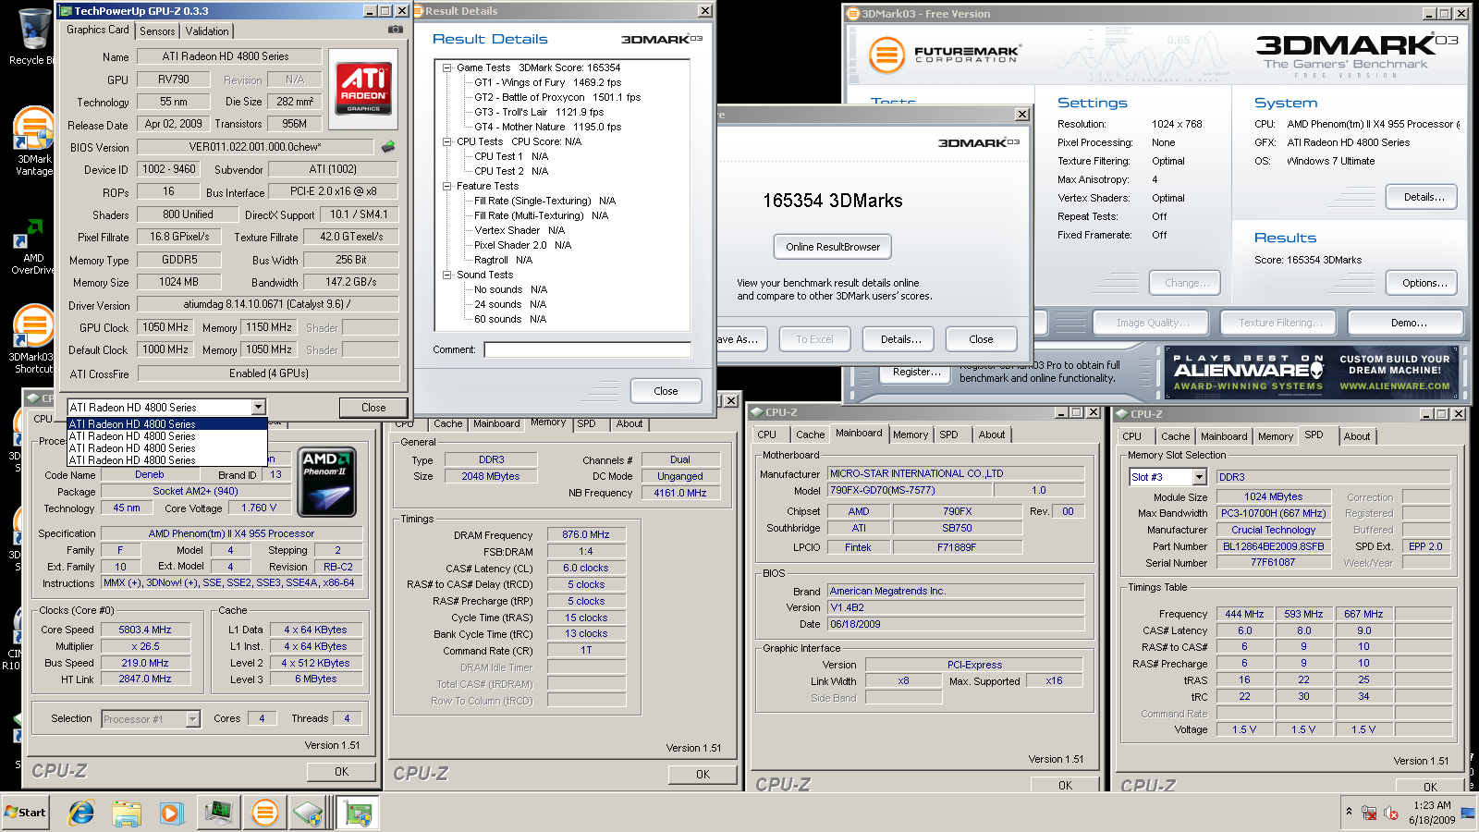
Task: Click the Start button
Action: pos(25,813)
